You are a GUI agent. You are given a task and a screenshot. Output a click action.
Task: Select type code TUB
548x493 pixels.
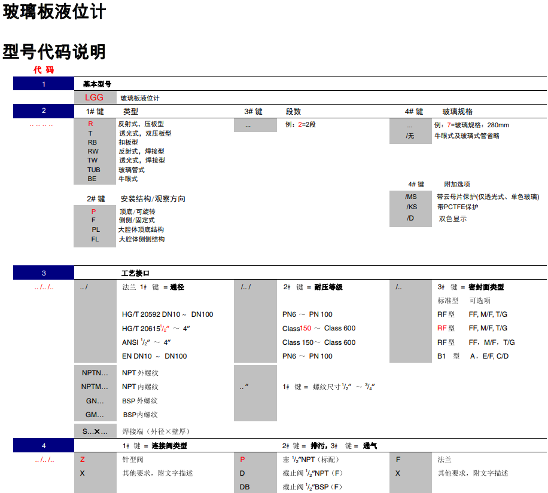point(94,170)
